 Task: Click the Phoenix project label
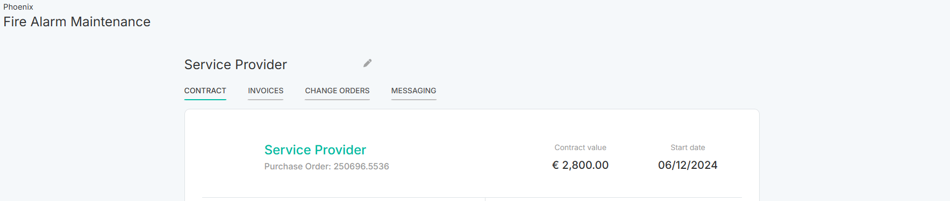click(x=18, y=7)
